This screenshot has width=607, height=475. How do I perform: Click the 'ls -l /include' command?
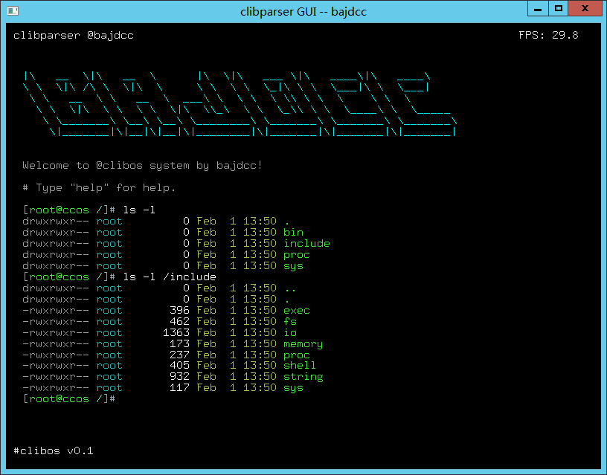tap(170, 277)
